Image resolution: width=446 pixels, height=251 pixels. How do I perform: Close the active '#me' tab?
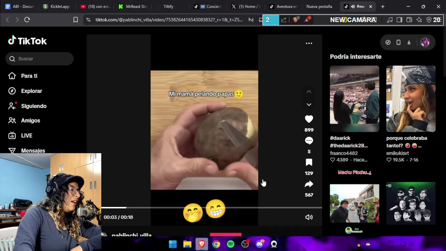(370, 6)
